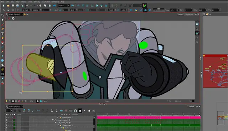
Task: Click the playback speed slider handle in top toolbar
Action: point(159,9)
